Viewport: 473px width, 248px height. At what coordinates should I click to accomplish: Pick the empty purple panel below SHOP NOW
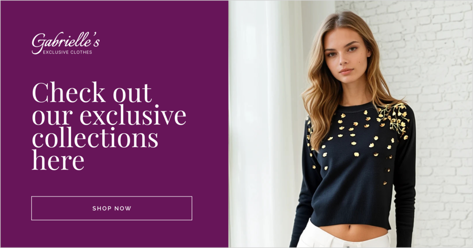tap(114, 234)
